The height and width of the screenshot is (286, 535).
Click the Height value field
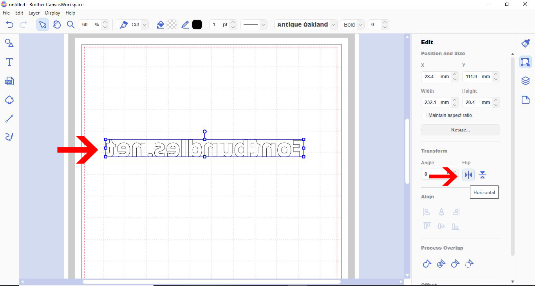click(477, 103)
